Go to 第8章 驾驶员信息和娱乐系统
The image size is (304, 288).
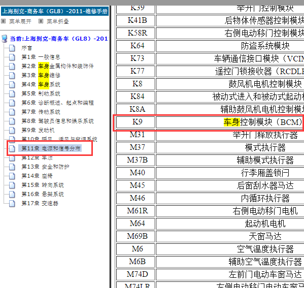57,121
